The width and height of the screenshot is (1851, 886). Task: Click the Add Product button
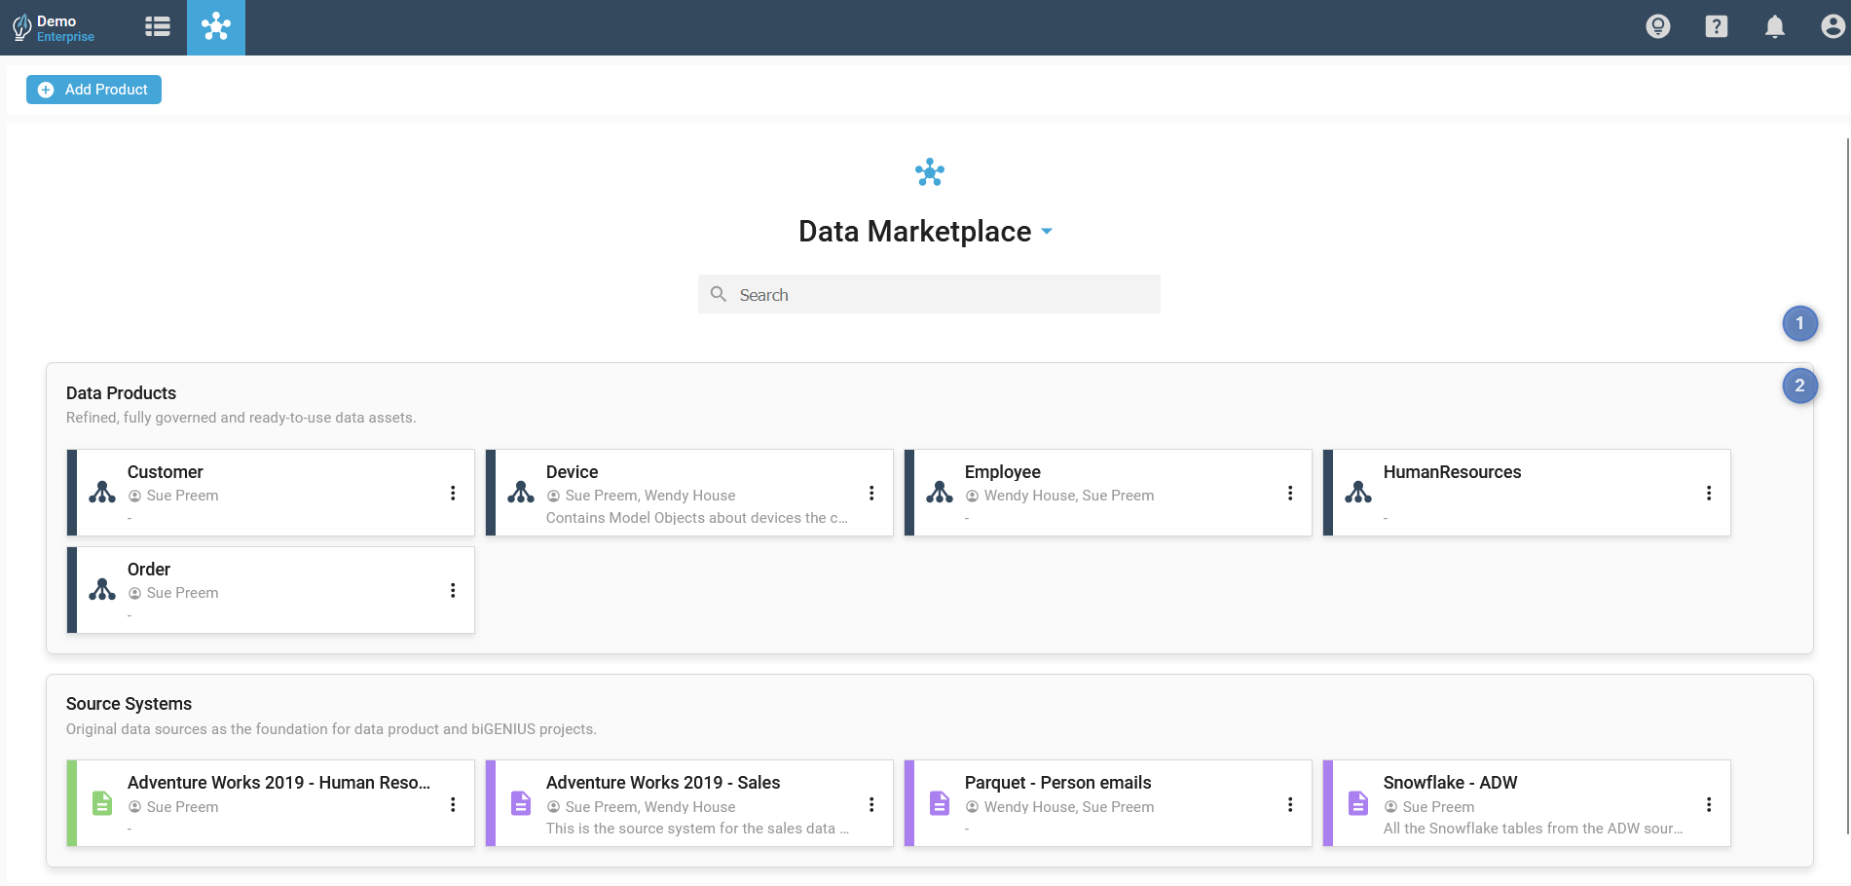click(94, 90)
